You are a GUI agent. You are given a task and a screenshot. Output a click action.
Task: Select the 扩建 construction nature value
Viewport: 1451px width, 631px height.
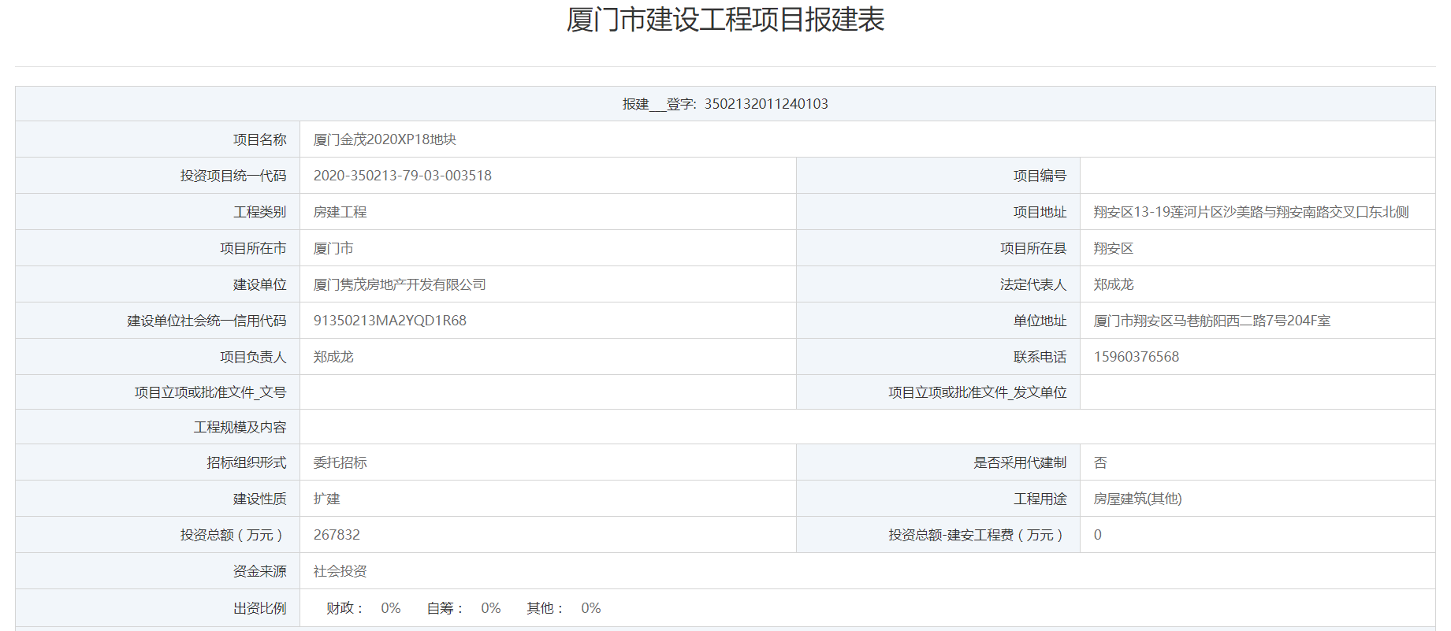[326, 499]
